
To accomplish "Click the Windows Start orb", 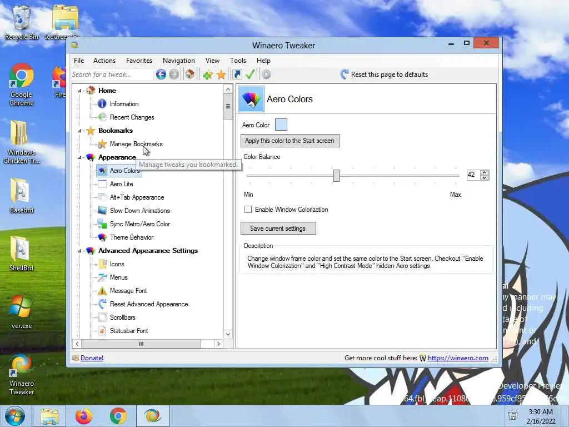I will tap(15, 416).
